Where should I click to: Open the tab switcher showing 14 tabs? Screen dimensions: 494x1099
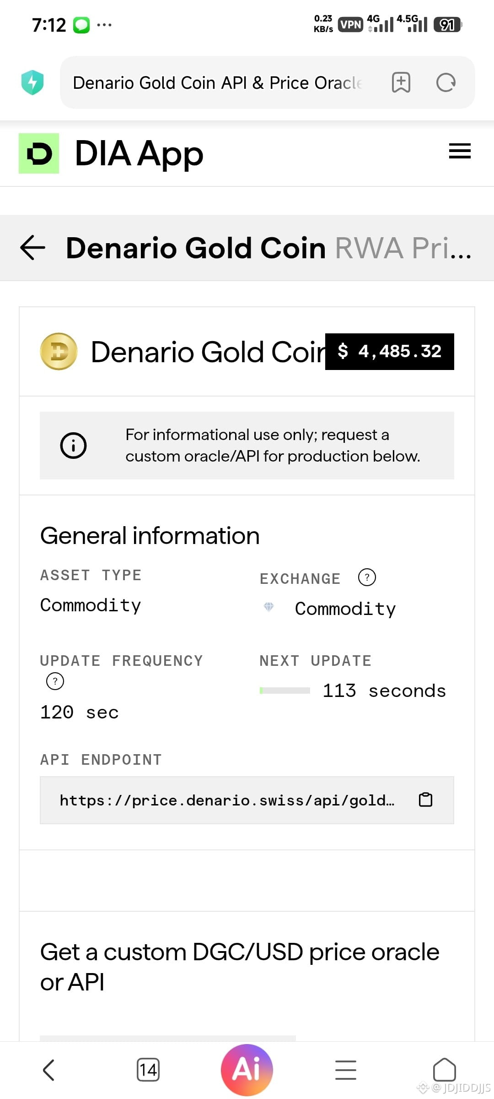(x=148, y=1070)
